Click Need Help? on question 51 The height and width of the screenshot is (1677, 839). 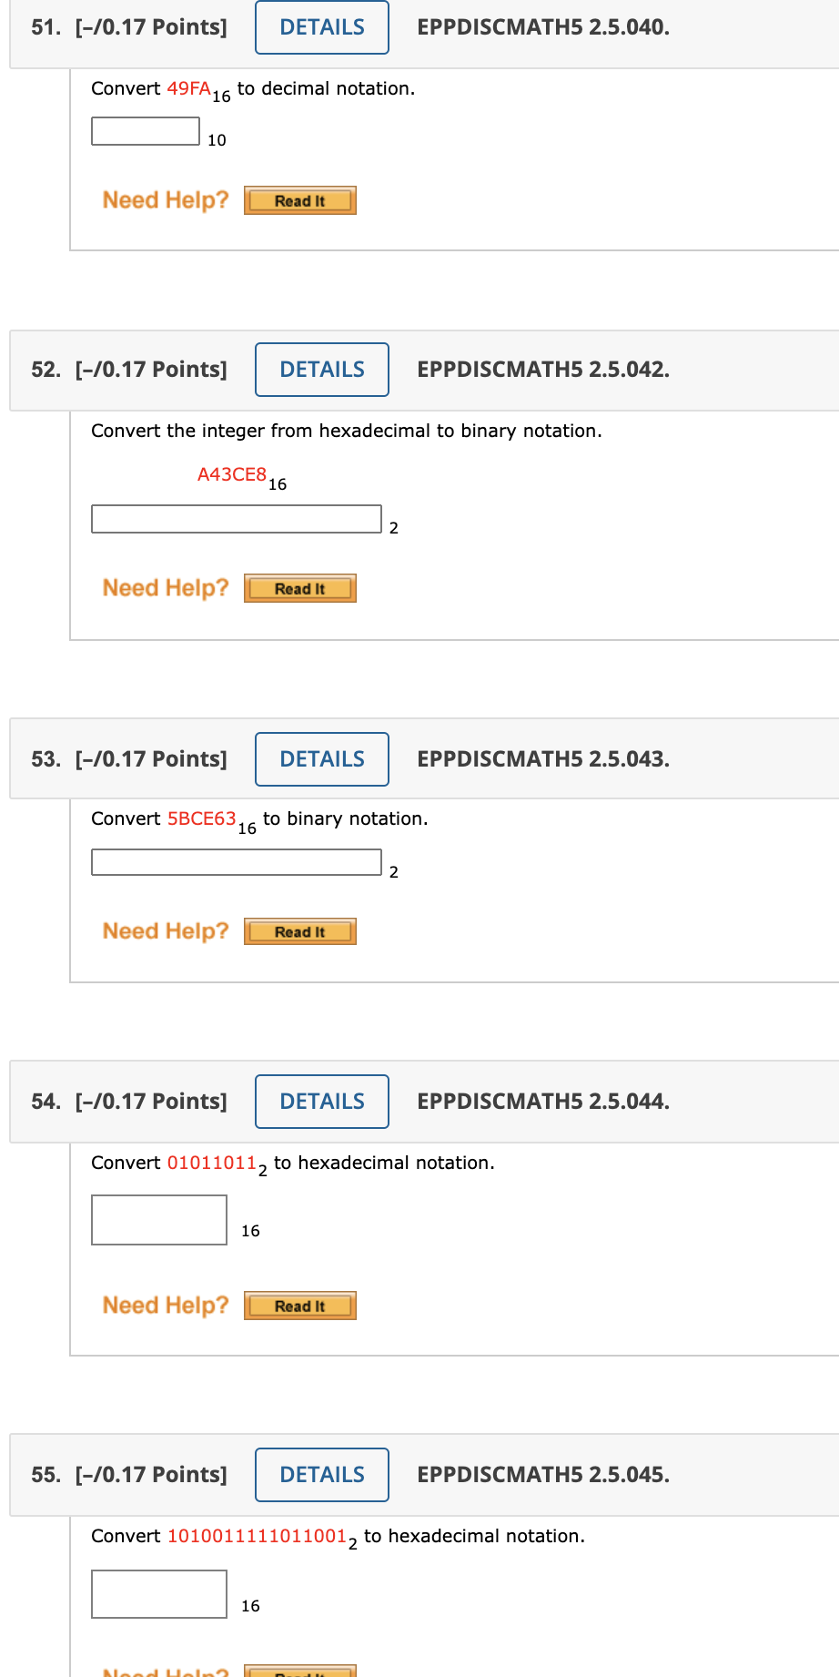[x=165, y=199]
